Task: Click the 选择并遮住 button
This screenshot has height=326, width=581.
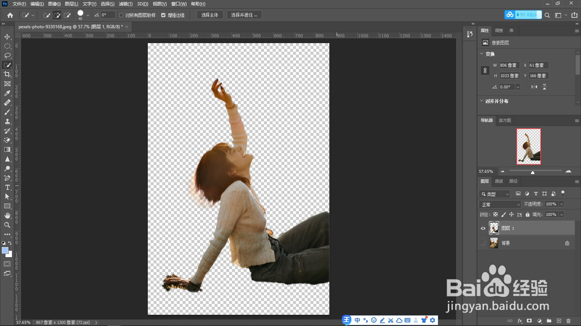Action: 244,15
